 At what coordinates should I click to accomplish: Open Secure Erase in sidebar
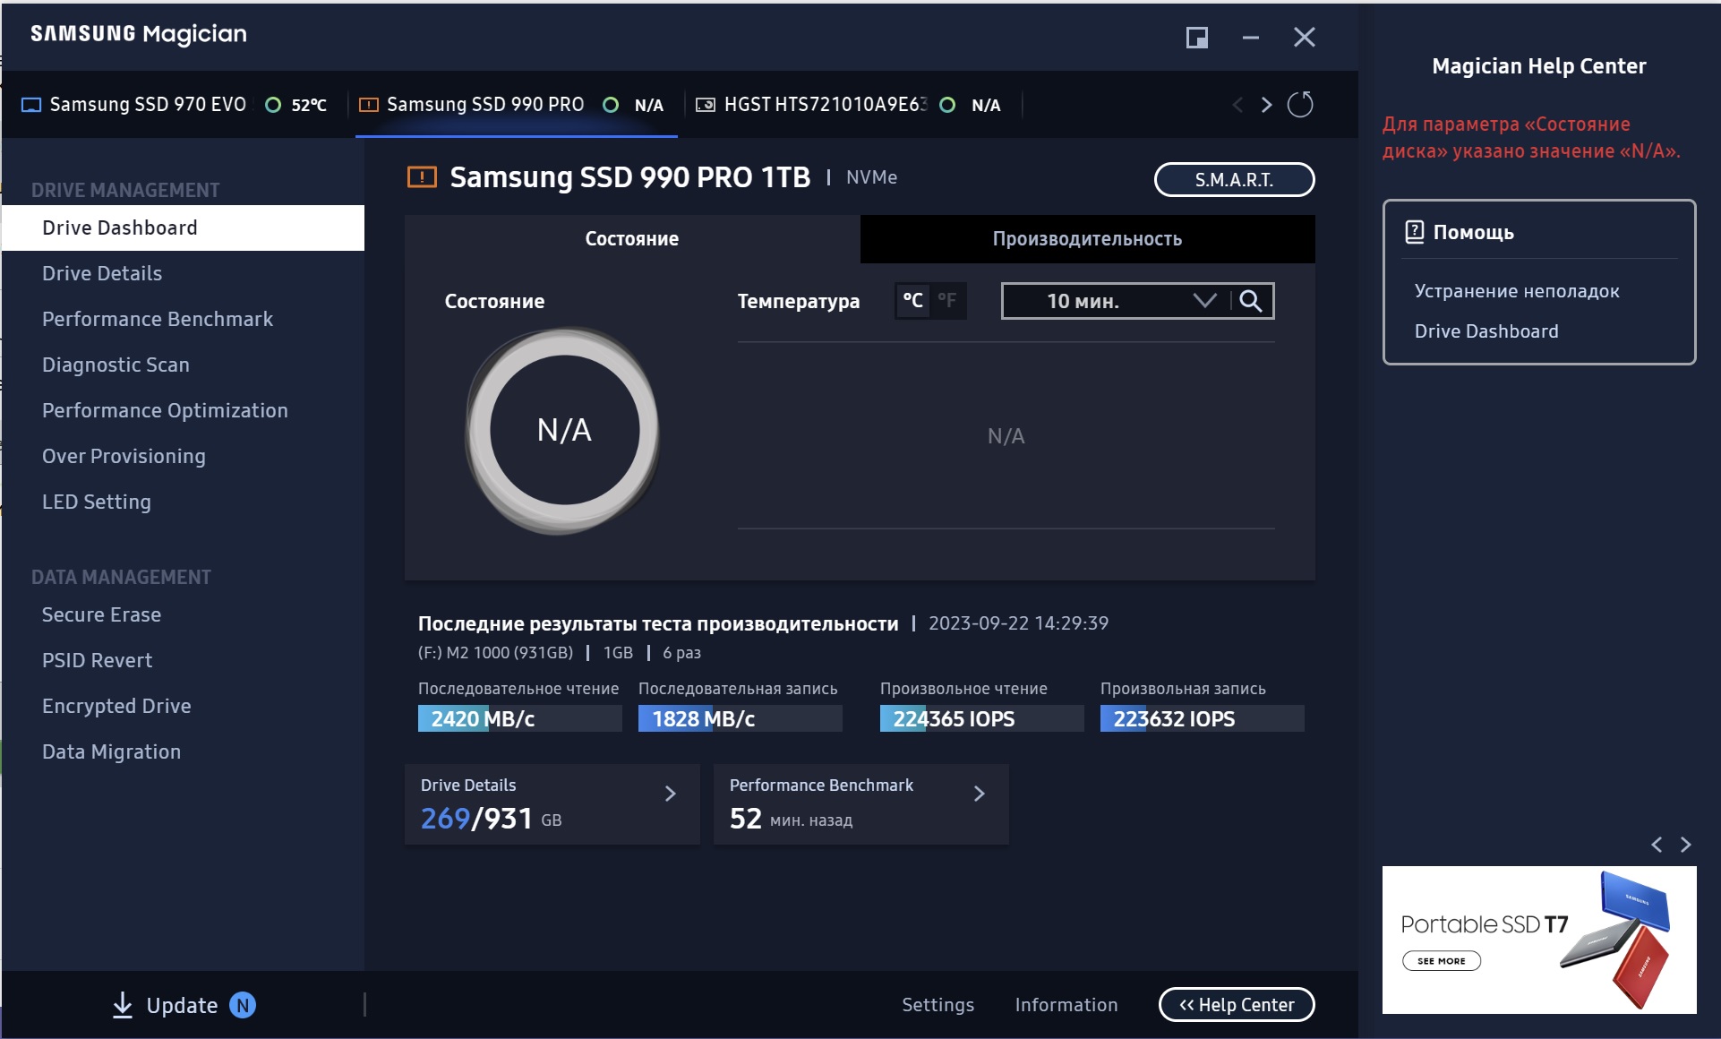[x=101, y=614]
